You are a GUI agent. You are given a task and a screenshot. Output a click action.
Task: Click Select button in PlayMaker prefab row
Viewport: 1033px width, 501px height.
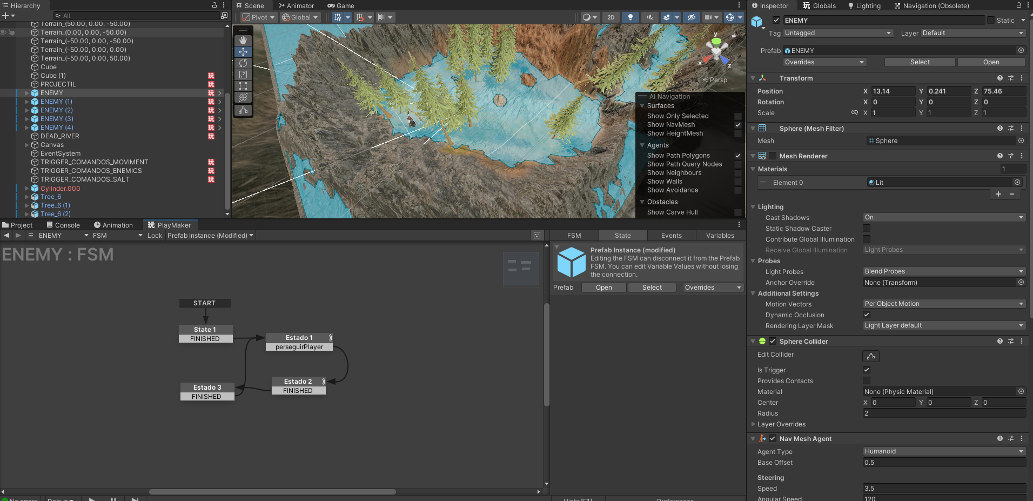(652, 288)
